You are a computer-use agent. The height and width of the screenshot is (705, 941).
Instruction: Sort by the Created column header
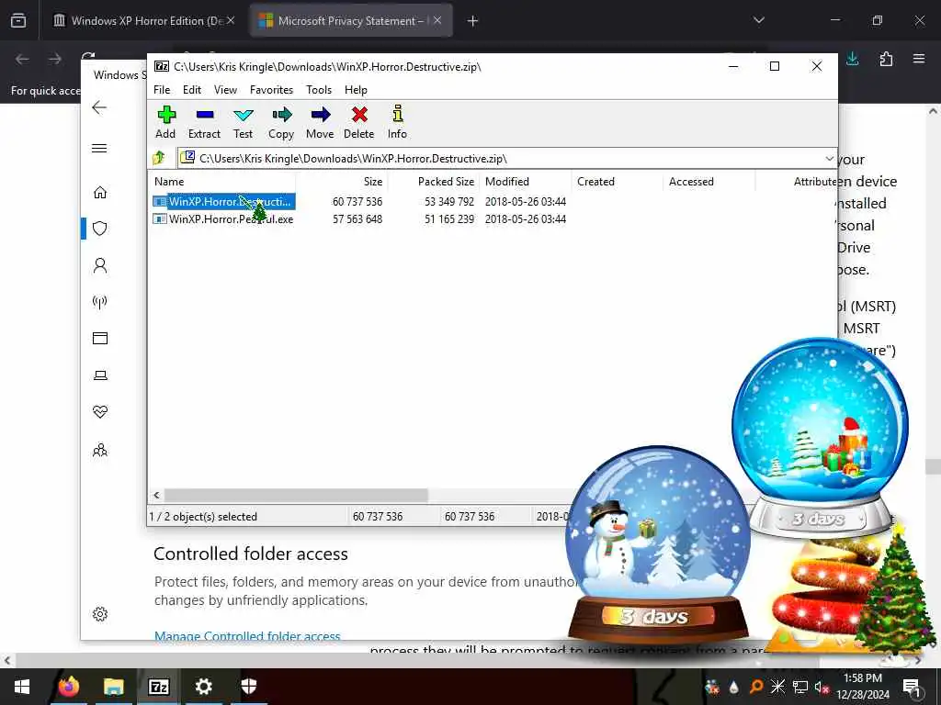pos(618,182)
